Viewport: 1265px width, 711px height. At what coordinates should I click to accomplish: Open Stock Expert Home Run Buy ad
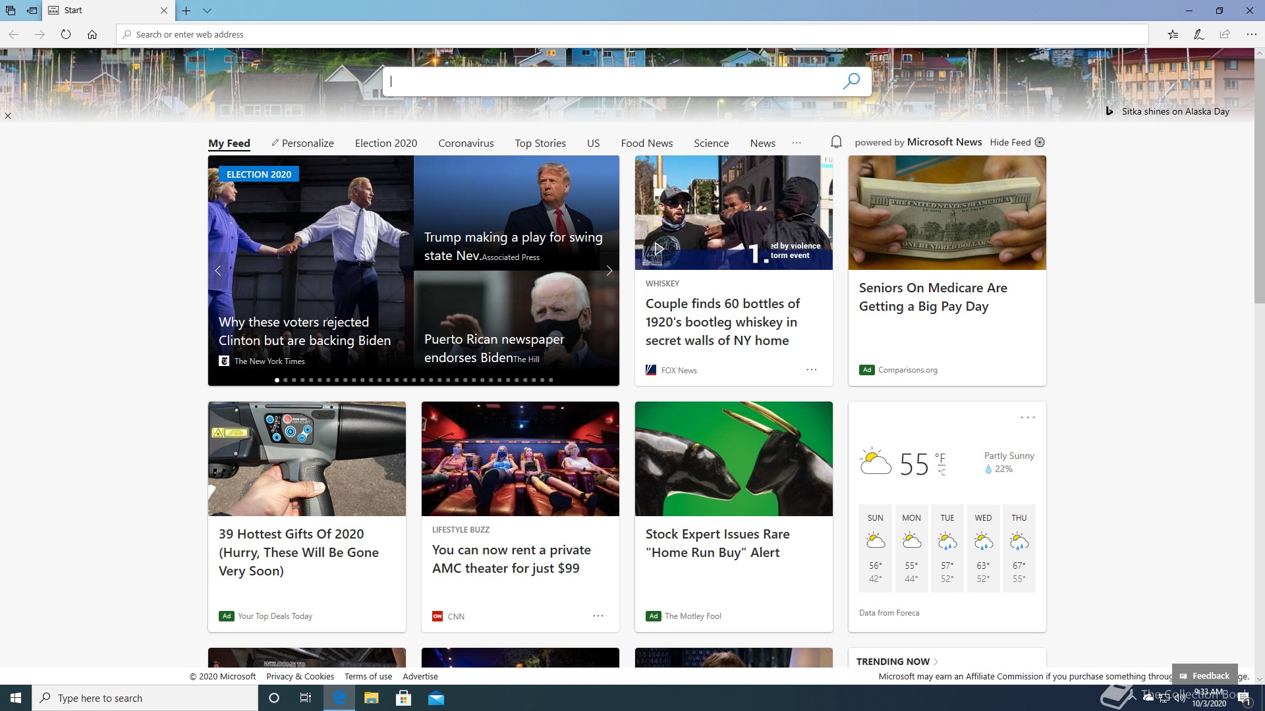717,543
